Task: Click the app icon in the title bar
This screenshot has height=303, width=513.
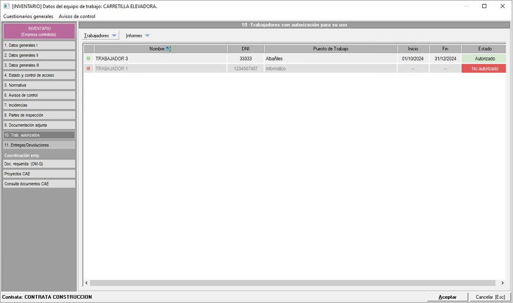Action: pos(6,6)
